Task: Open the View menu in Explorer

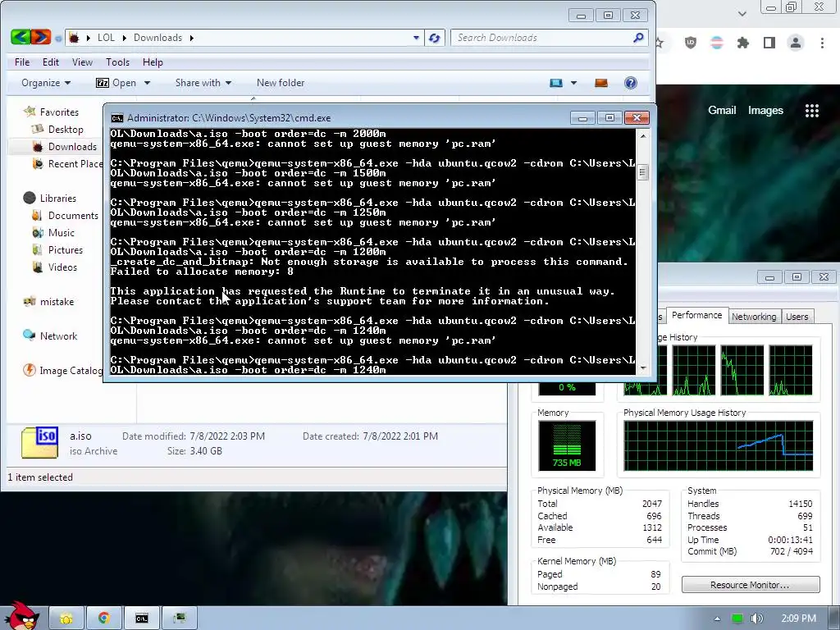Action: tap(82, 62)
